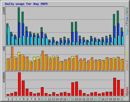This screenshot has height=102, width=130.
Task: Click the Visits legend label
Action: [127, 56]
